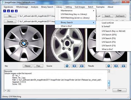This screenshot has width=131, height=100.
Task: Expand the Binary Search submenu in Library menu
Action: [x=75, y=22]
